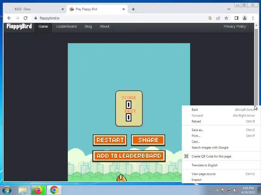Choose Translate to English
This screenshot has width=261, height=195.
221,165
